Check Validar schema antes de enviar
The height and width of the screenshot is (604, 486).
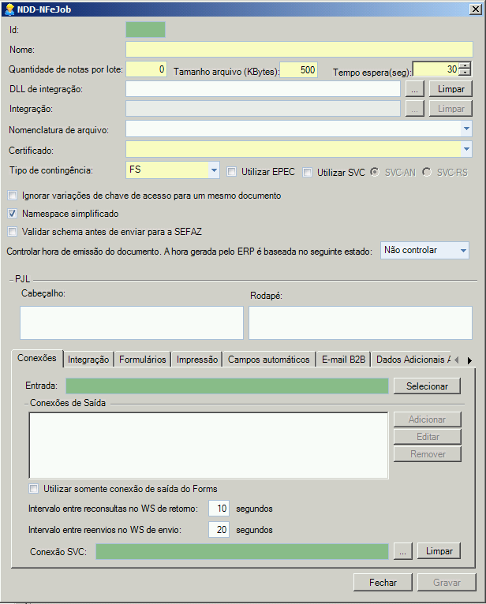click(x=12, y=231)
